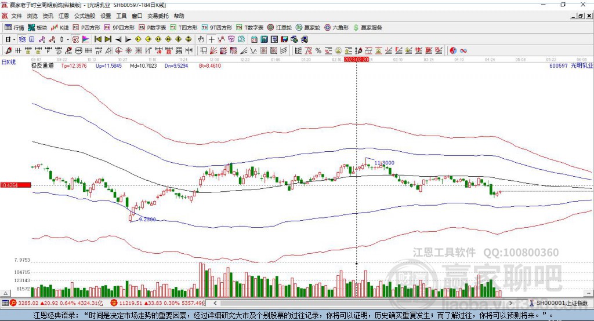
Task: Open the calculator tool icon
Action: (x=264, y=39)
